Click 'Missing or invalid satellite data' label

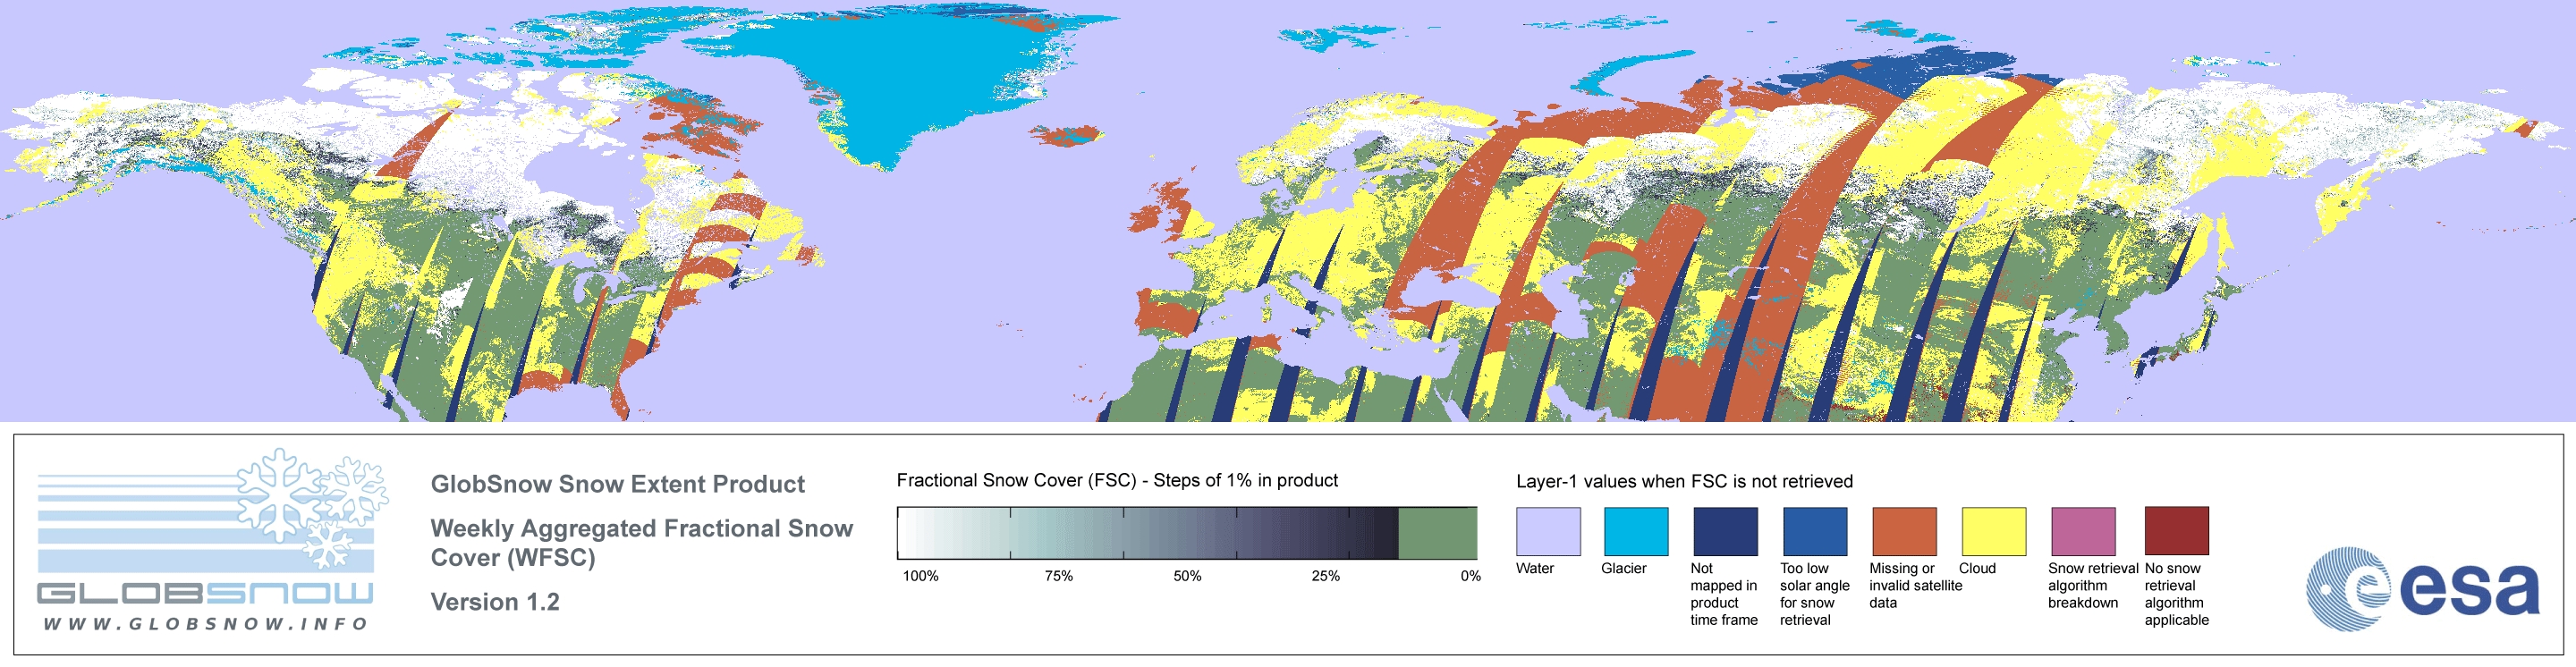tap(1916, 585)
